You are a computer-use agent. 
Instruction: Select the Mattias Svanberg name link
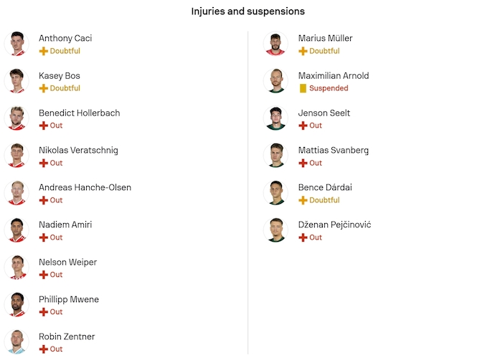(334, 150)
